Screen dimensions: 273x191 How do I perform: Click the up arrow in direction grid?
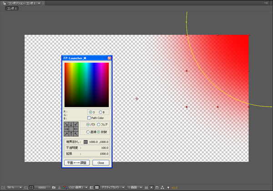coord(71,134)
